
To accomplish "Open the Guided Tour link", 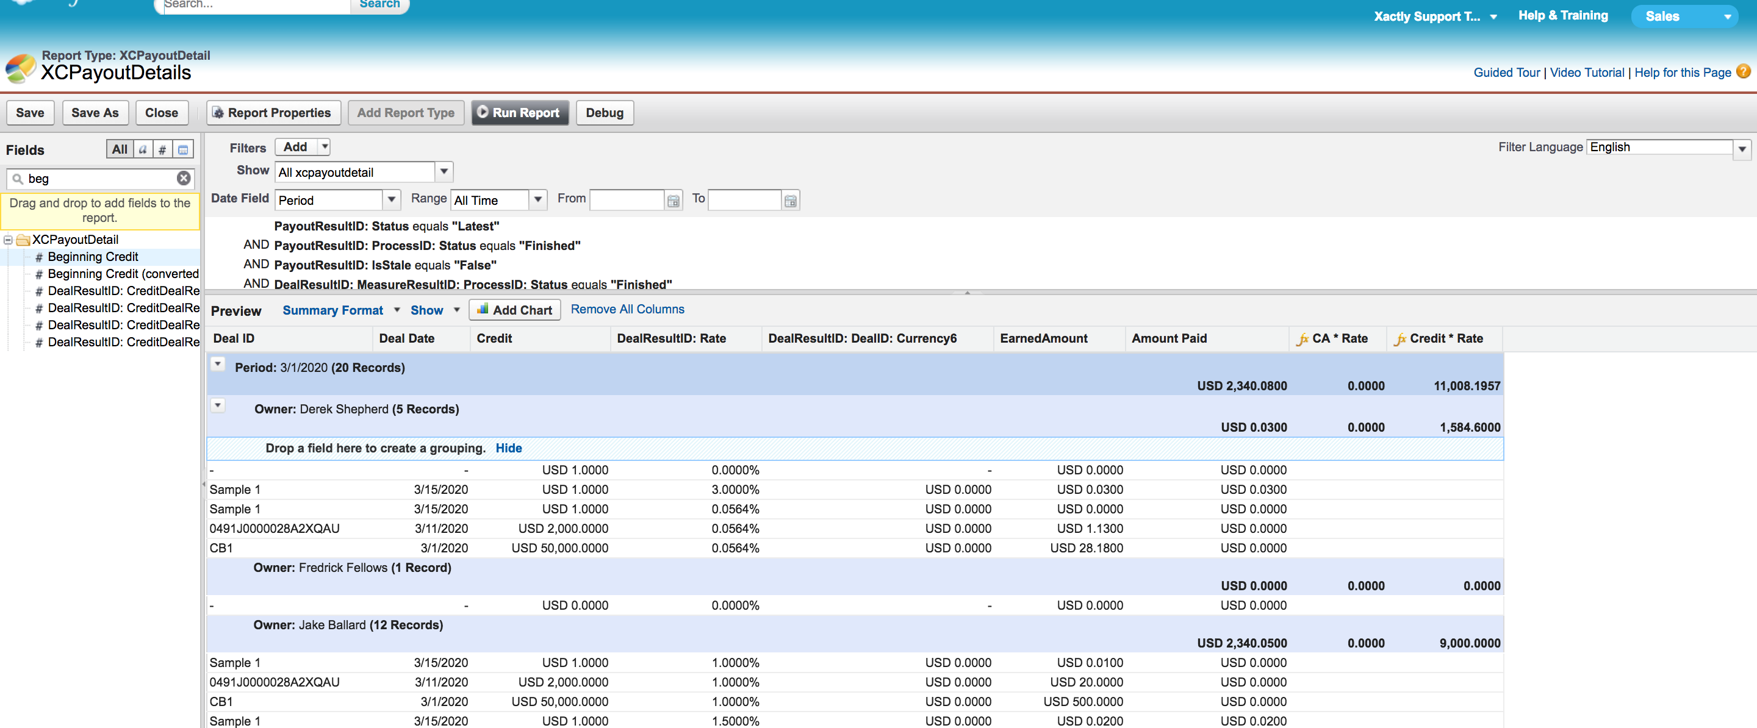I will point(1506,73).
